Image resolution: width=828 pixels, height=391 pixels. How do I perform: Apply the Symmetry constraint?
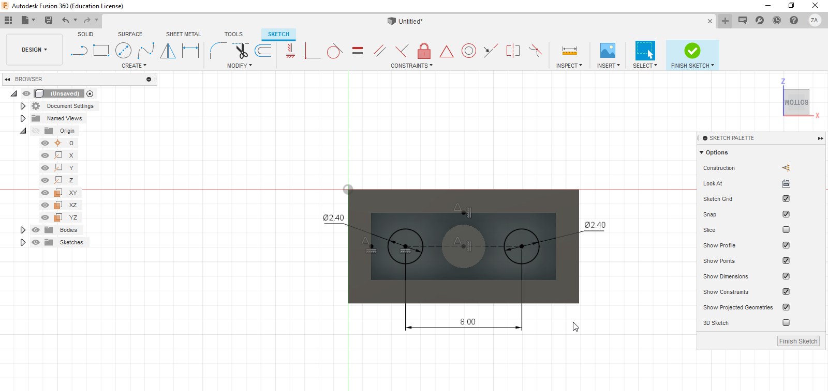513,51
